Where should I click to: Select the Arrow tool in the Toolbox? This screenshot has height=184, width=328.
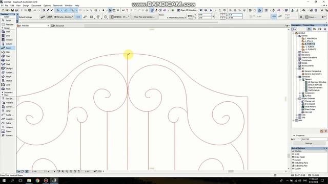[8, 20]
